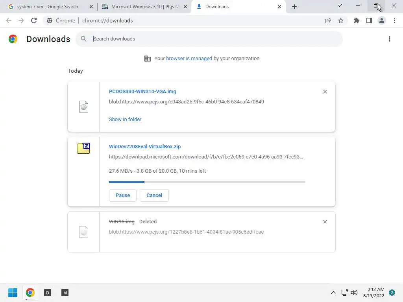Remove WIN95.img entry from the list
Image resolution: width=403 pixels, height=302 pixels.
(x=325, y=222)
